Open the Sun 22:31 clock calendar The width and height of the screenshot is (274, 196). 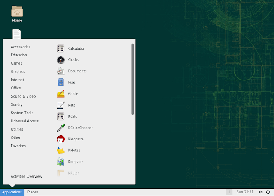245,192
